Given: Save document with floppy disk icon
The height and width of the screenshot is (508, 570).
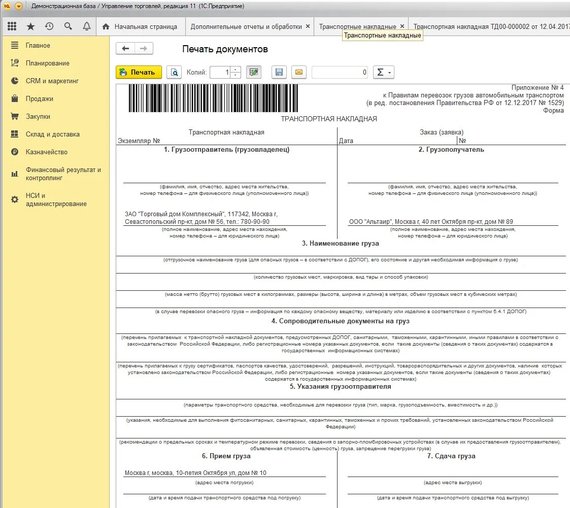Looking at the screenshot, I should (279, 72).
